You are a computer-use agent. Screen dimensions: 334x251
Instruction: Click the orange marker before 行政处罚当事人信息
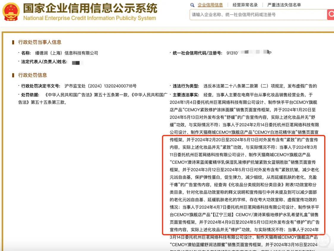coord(13,42)
